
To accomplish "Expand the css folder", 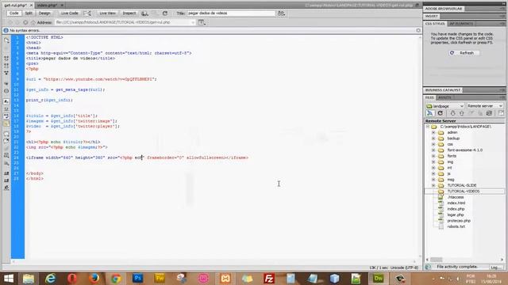I will tap(433, 144).
